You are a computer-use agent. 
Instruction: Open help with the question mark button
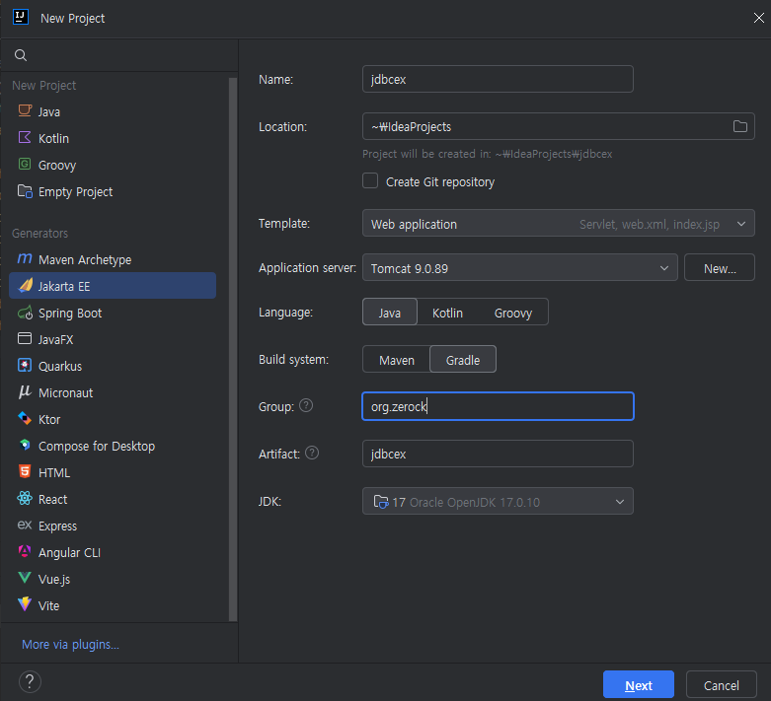click(30, 681)
